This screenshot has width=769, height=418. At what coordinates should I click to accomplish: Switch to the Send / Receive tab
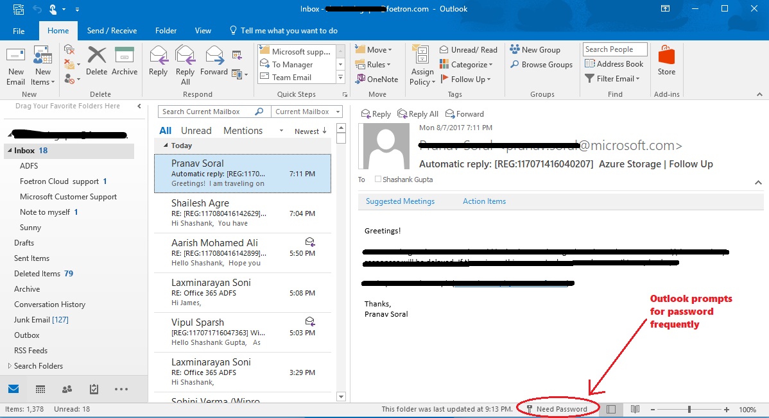point(112,30)
